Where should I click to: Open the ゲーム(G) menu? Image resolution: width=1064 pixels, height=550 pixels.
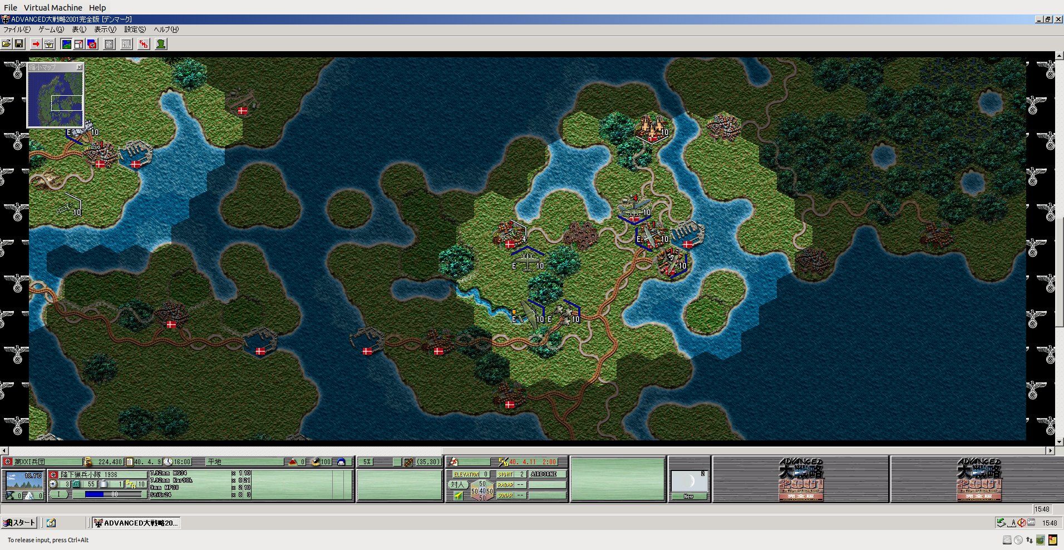pyautogui.click(x=51, y=30)
